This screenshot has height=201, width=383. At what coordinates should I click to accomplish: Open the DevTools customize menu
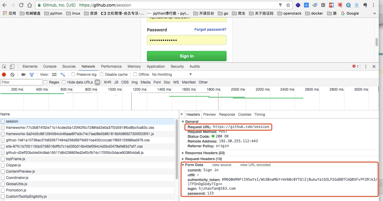point(366,67)
